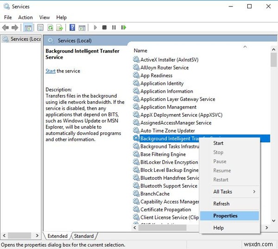Select the Block Level Backup Engine row

[166, 170]
